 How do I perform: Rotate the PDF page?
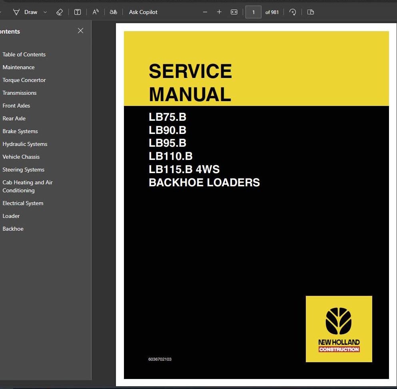293,12
